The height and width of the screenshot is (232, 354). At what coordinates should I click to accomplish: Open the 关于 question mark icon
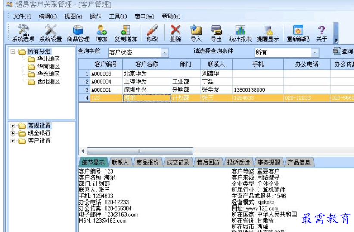point(322,33)
